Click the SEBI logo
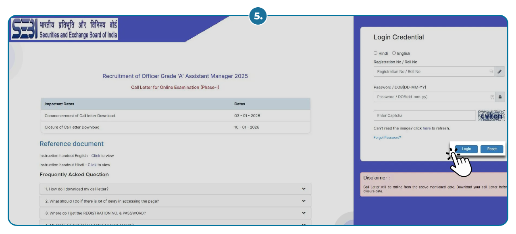 (x=24, y=29)
